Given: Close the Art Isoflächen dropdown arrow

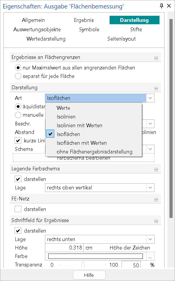Looking at the screenshot, I should [x=150, y=98].
